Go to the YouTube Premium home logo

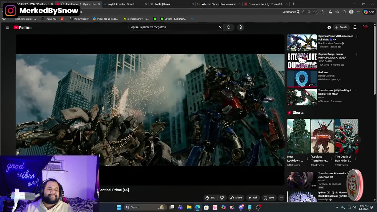(x=22, y=27)
